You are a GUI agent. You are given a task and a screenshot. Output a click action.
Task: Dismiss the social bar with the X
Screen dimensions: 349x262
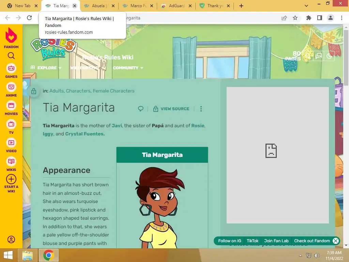pyautogui.click(x=336, y=241)
